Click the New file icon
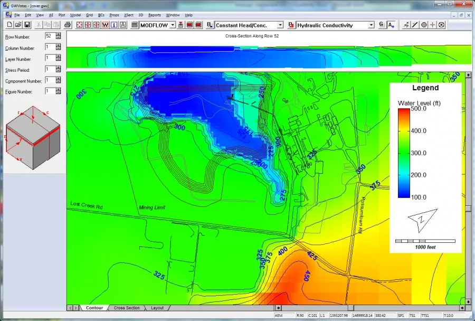Viewport: 475px width, 321px height. 9,25
